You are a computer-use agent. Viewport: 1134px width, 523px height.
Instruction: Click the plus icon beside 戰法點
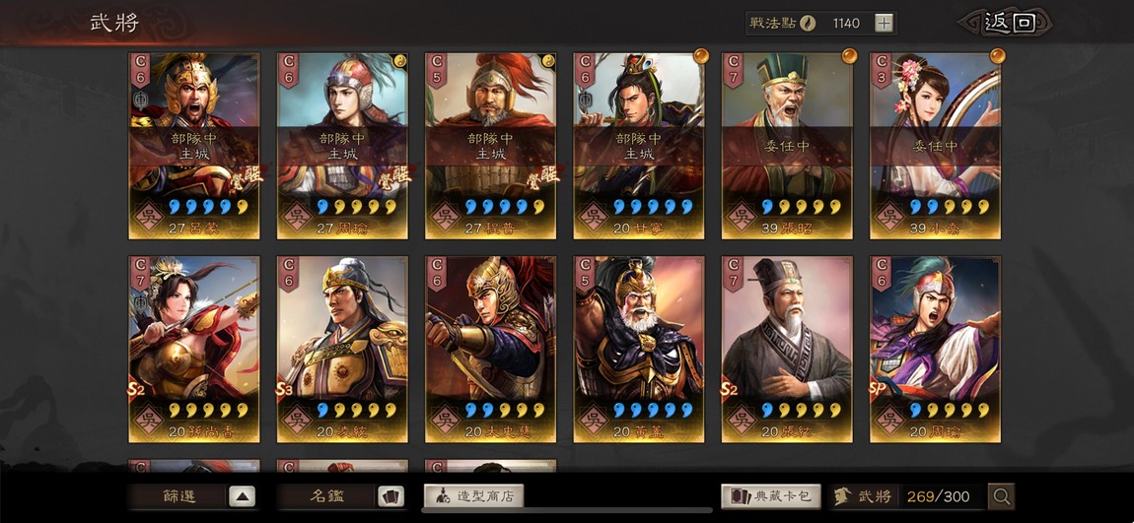pos(884,23)
